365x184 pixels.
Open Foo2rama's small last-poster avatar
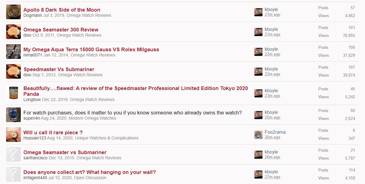(x=258, y=135)
